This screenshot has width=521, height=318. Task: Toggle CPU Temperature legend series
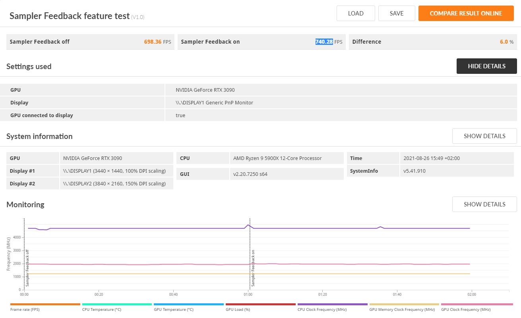pyautogui.click(x=117, y=308)
